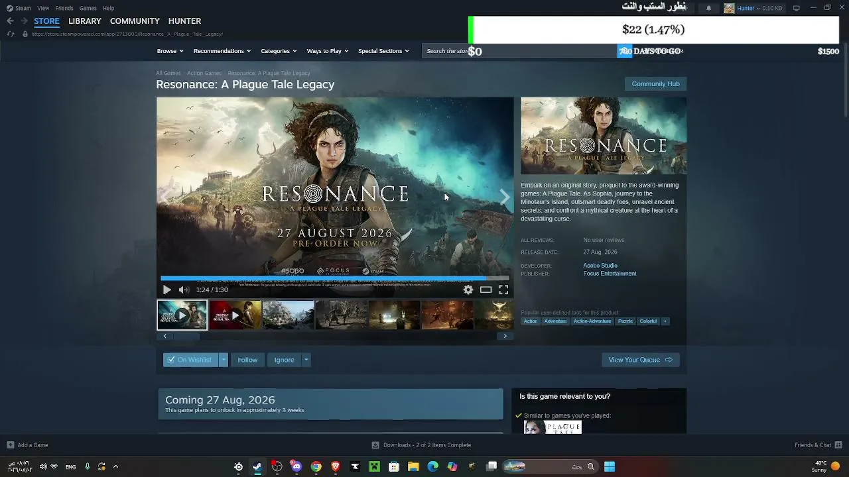Mute the trailer volume speaker icon
This screenshot has width=849, height=477.
tap(184, 290)
